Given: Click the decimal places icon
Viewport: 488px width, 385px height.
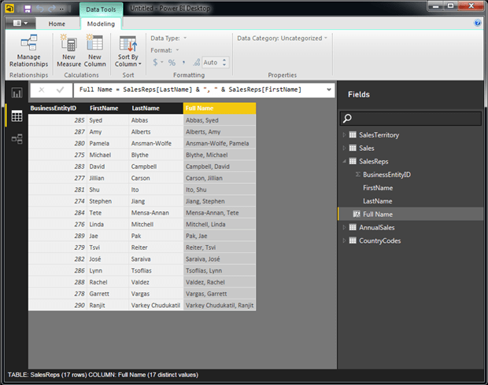Looking at the screenshot, I should pyautogui.click(x=197, y=62).
